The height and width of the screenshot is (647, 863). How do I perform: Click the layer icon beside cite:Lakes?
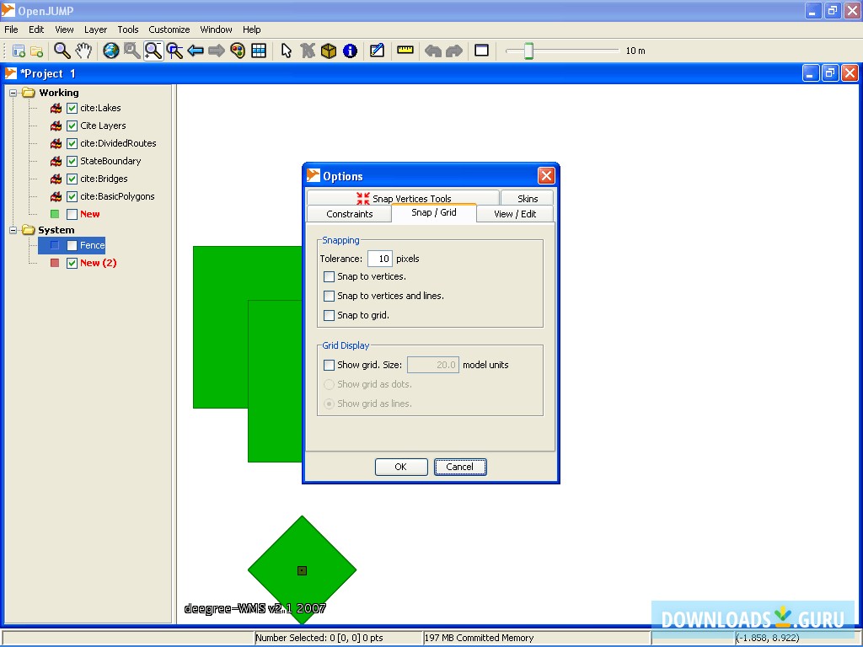(x=56, y=109)
